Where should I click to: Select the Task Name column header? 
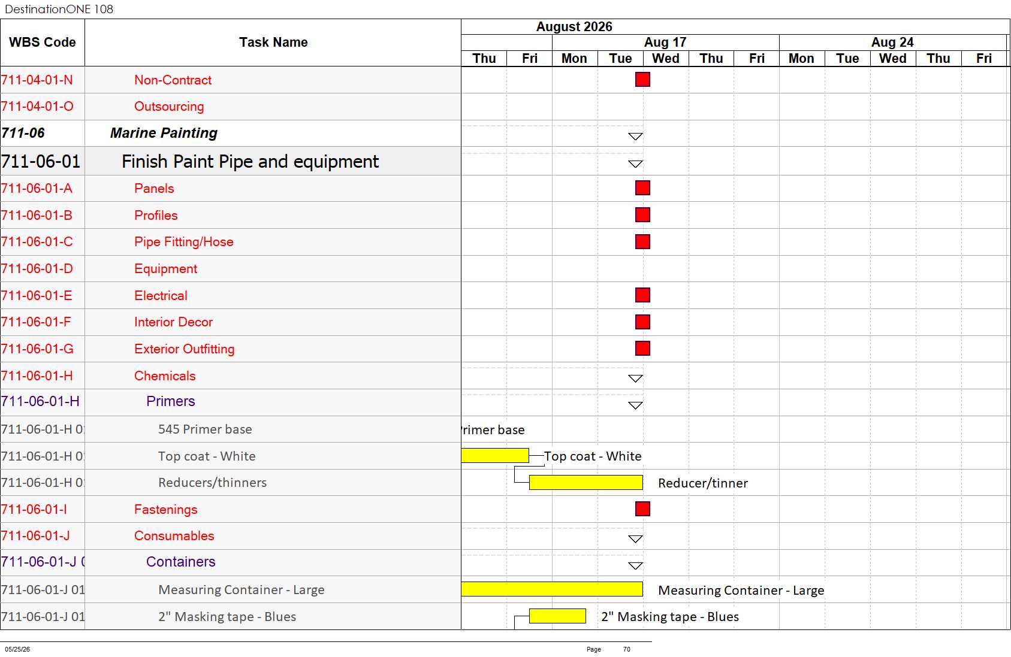(x=273, y=43)
